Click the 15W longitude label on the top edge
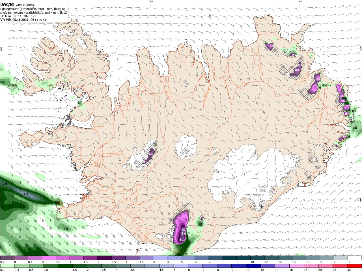This screenshot has height=272, width=362. [x=299, y=1]
